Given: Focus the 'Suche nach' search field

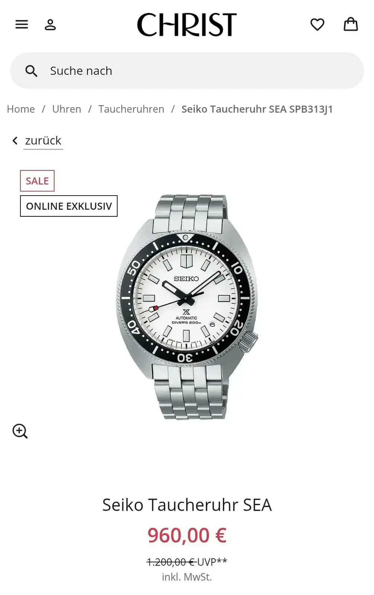Looking at the screenshot, I should click(187, 71).
